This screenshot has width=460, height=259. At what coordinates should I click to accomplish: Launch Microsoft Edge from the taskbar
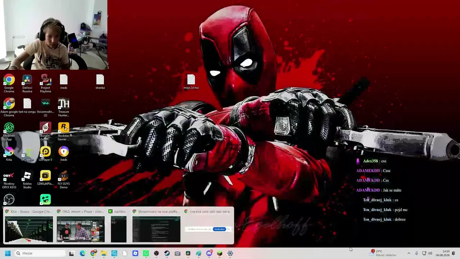(82, 253)
